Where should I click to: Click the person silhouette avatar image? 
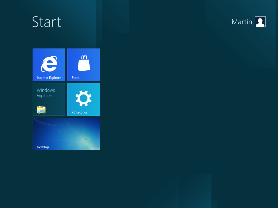point(260,22)
